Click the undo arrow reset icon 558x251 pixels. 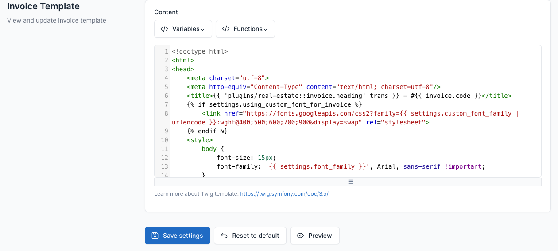click(x=225, y=236)
